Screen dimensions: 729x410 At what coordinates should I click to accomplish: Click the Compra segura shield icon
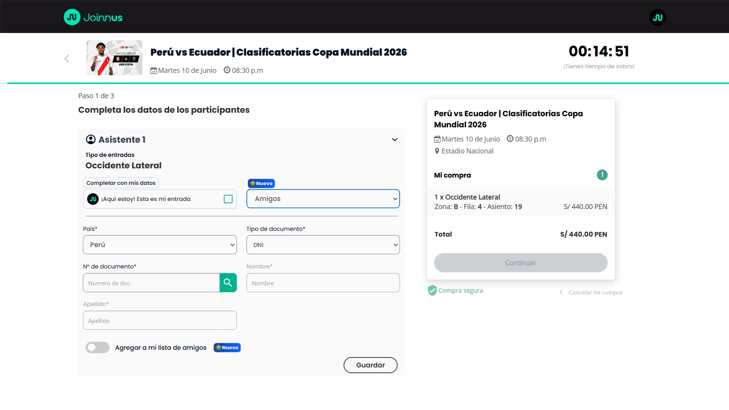click(x=432, y=290)
